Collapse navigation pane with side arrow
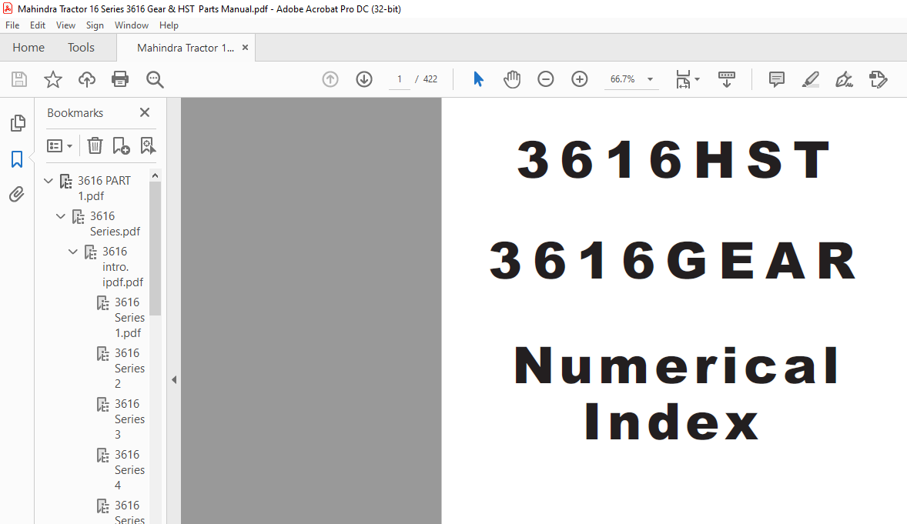The width and height of the screenshot is (907, 524). pos(174,380)
